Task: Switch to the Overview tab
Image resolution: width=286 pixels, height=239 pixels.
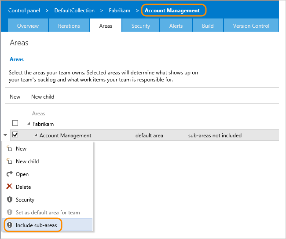Action: point(28,26)
